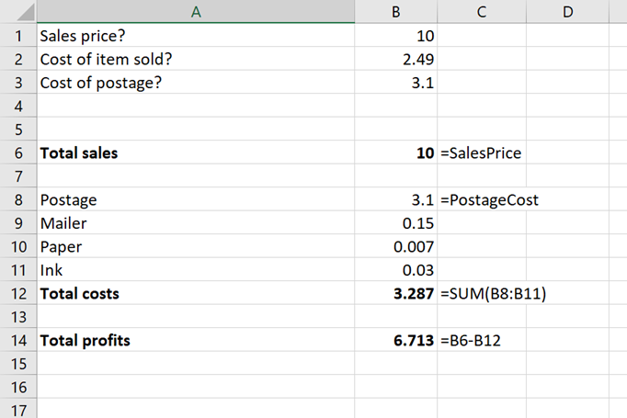Select the bold 10 value in Total sales row

point(396,153)
